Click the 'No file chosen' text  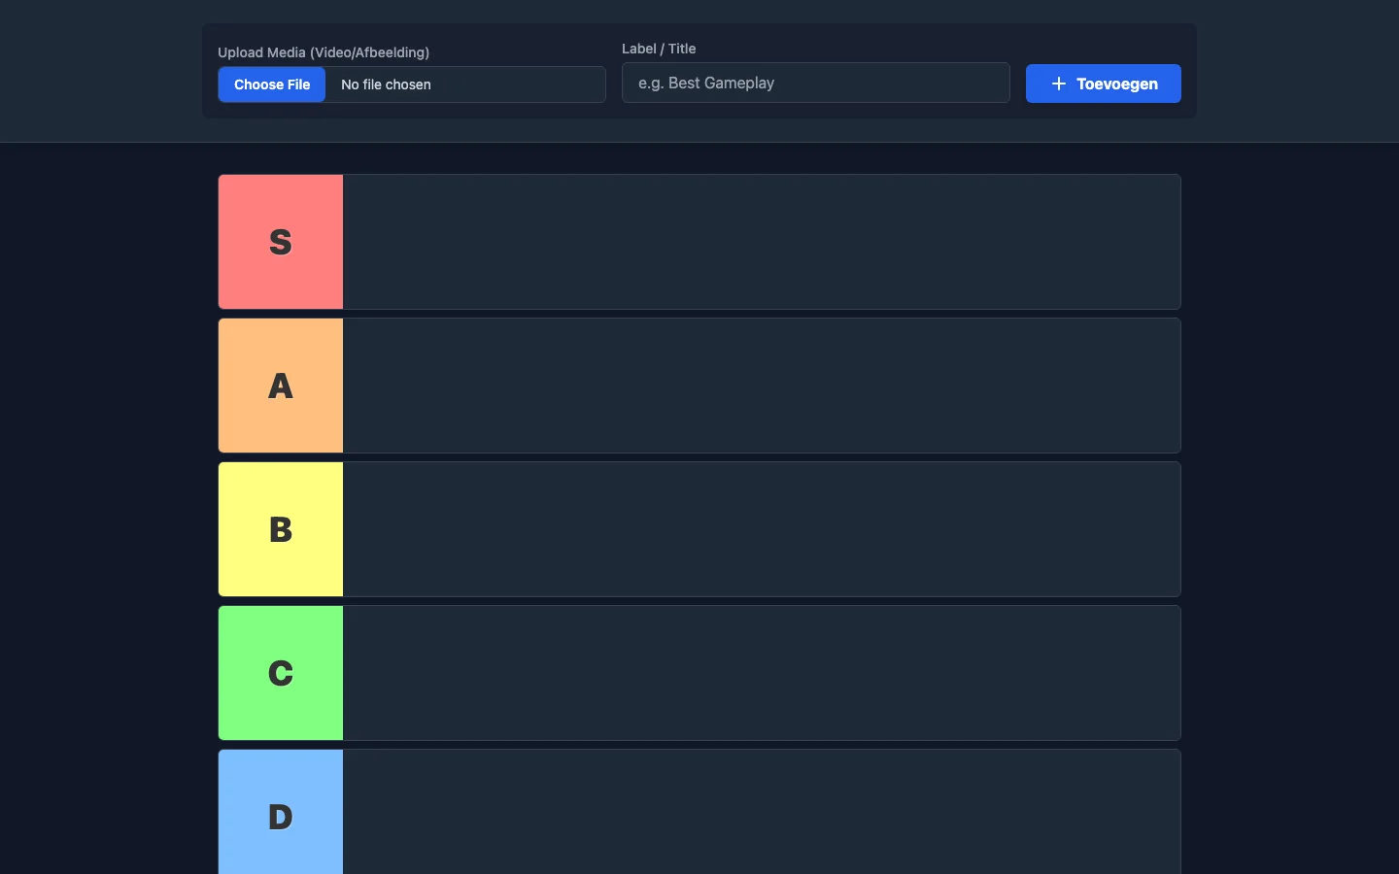tap(386, 84)
